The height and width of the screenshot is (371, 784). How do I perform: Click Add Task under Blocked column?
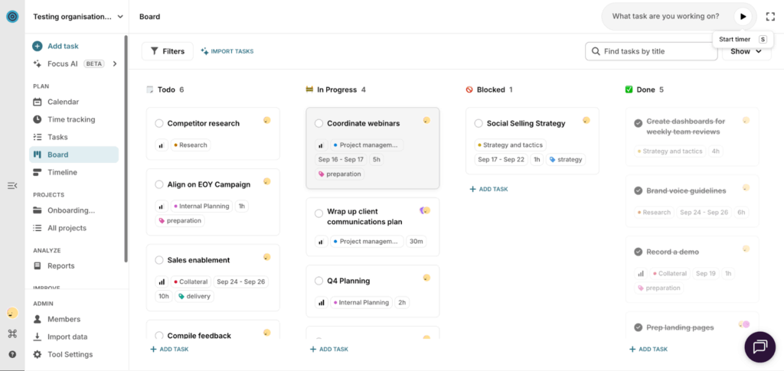point(488,189)
